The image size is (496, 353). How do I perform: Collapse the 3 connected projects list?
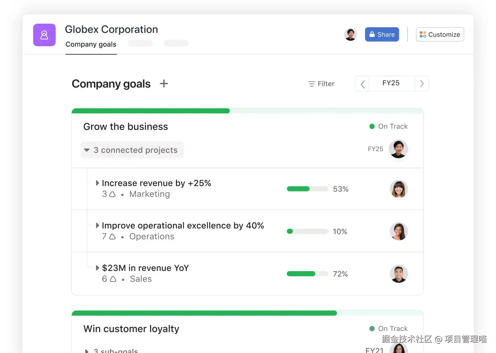coord(87,150)
